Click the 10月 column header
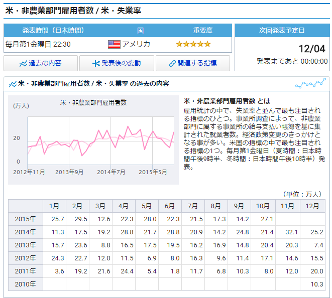 (x=263, y=206)
